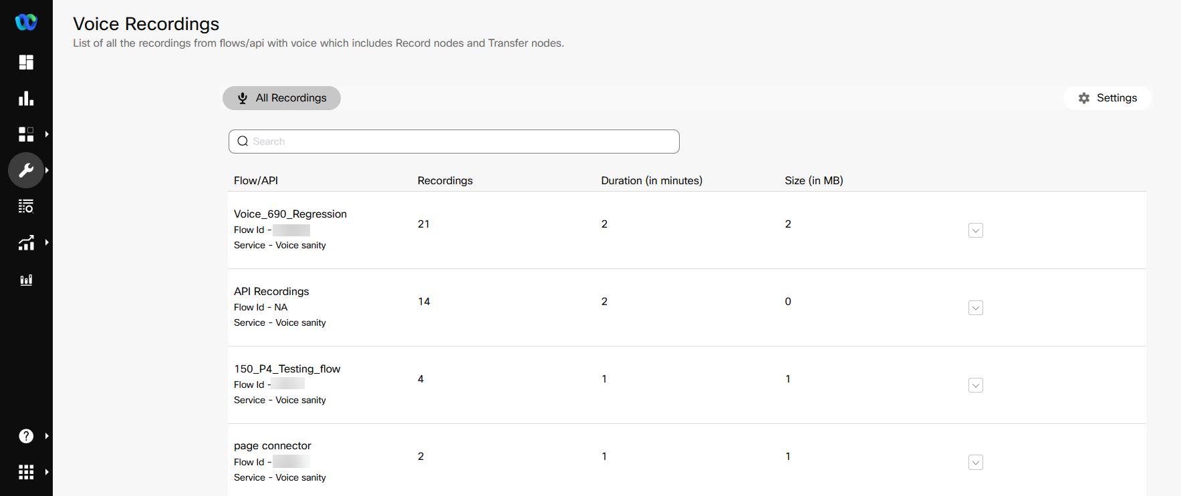Focus the Search input field
Image resolution: width=1181 pixels, height=496 pixels.
pos(454,142)
